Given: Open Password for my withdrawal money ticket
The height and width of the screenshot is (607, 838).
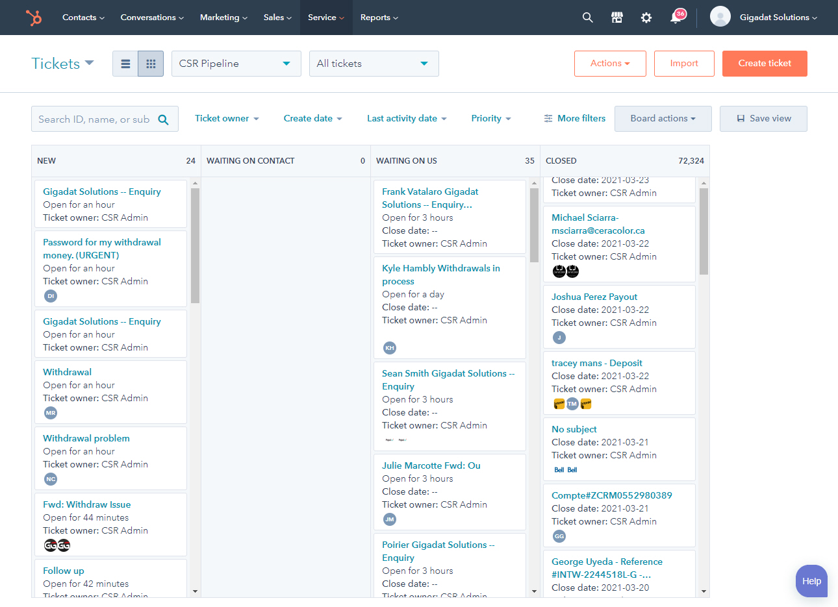Looking at the screenshot, I should point(102,249).
